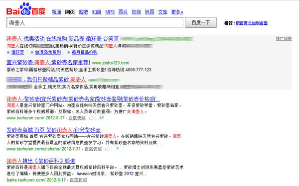Click URL text baike.taohuren.com/ 2012-8-17

(36, 180)
